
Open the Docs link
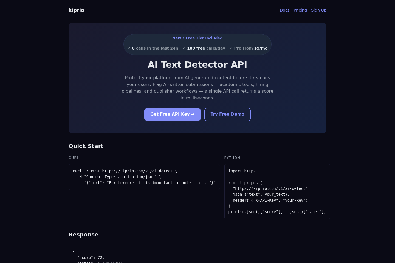tap(284, 10)
